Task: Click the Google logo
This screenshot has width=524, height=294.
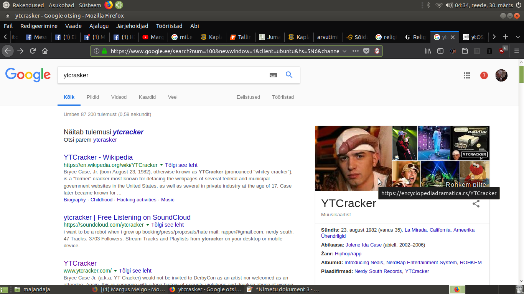Action: click(x=28, y=75)
